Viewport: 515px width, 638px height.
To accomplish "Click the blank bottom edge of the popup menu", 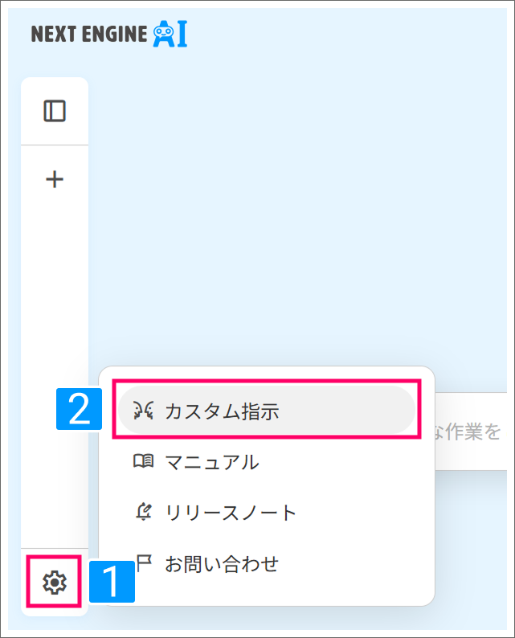I will pos(265,596).
